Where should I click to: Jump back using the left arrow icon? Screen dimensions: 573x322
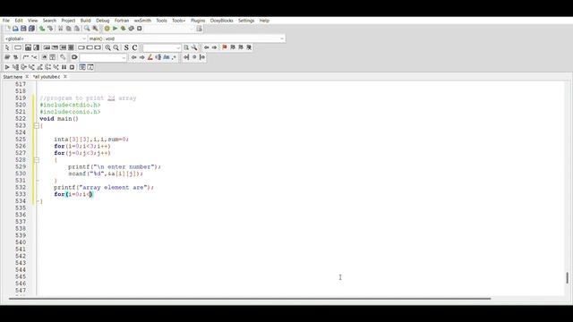point(206,47)
